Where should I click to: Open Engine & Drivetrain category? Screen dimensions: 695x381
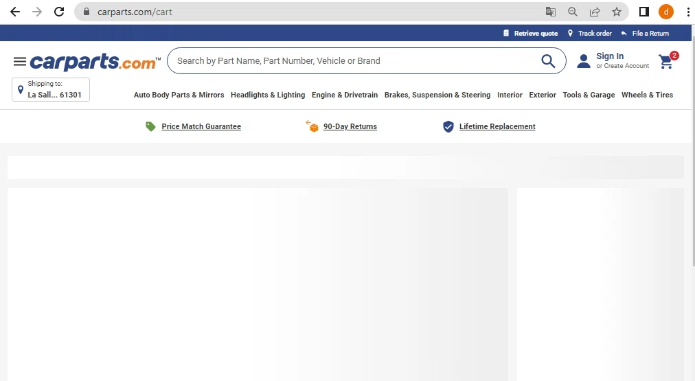(345, 95)
